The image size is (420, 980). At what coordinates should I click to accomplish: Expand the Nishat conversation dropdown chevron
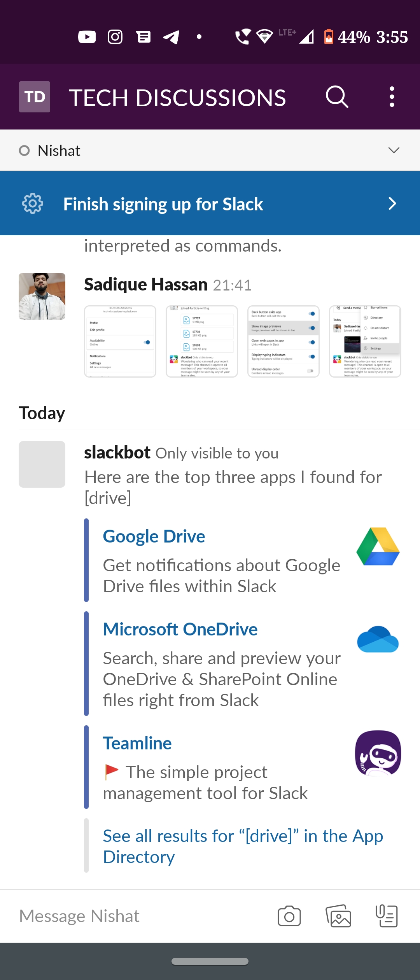[394, 150]
